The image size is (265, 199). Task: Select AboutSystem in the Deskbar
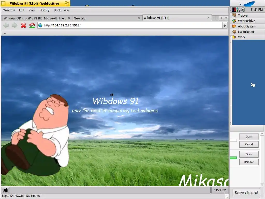click(248, 26)
